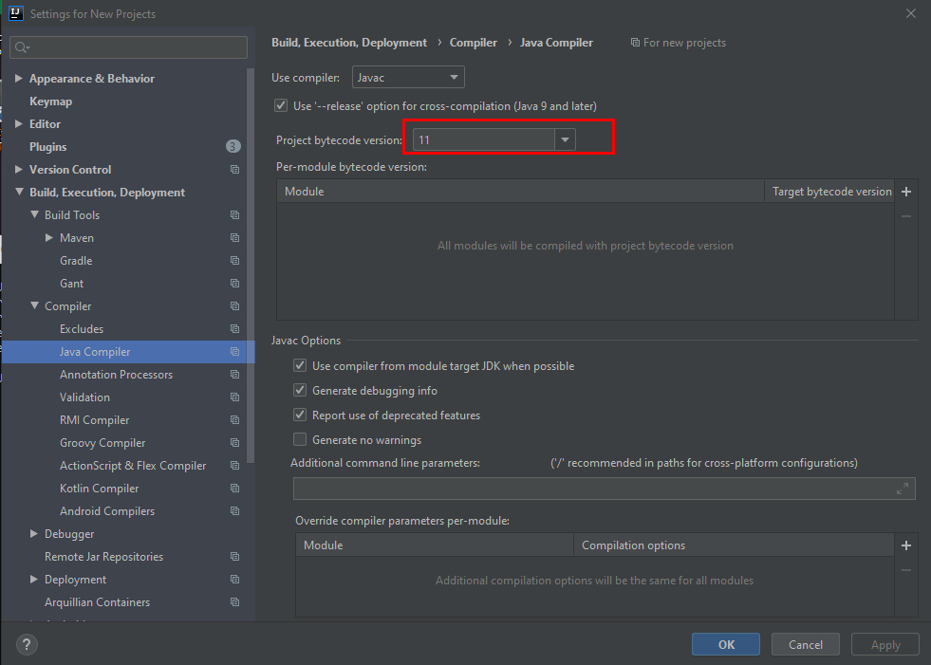931x665 pixels.
Task: Expand the Editor tree node
Action: (x=18, y=123)
